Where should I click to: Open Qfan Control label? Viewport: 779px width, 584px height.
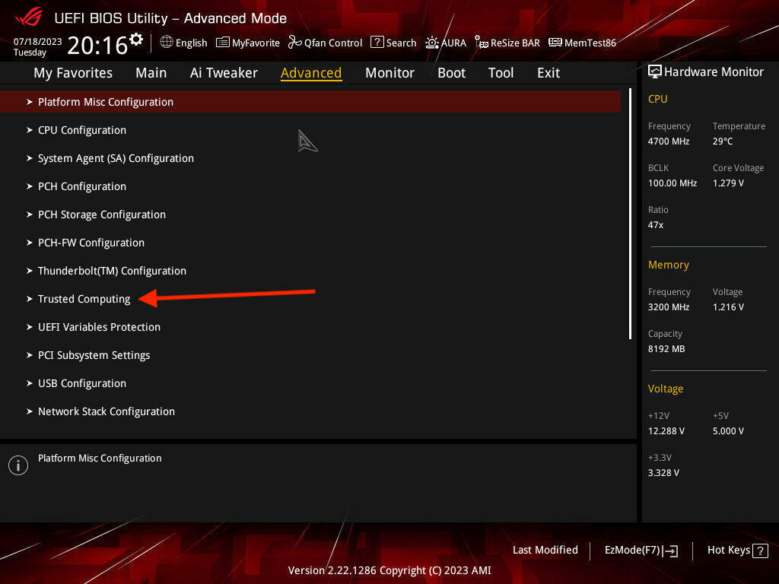click(x=333, y=43)
